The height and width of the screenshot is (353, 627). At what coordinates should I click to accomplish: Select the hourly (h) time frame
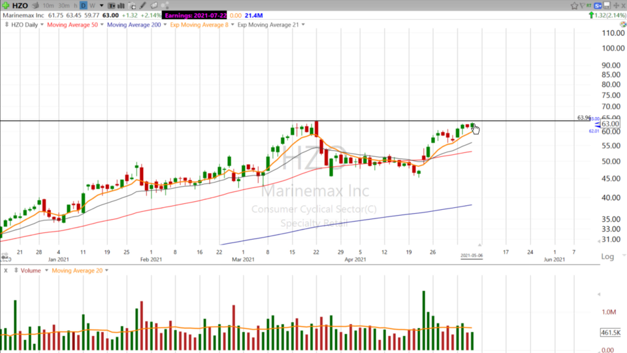76,6
